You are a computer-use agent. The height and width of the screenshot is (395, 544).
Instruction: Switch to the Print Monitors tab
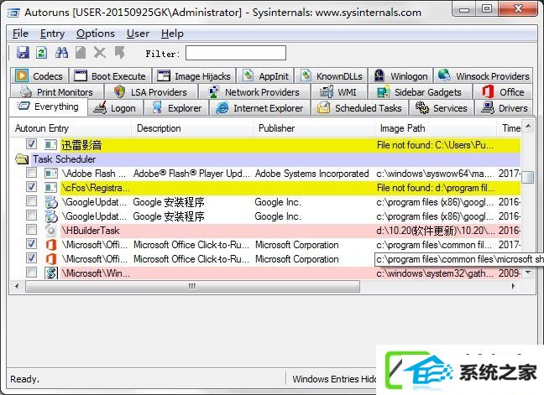coord(57,92)
